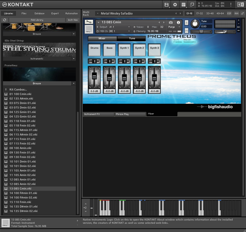Click the Tune knob
The image size is (246, 232).
(x=195, y=24)
